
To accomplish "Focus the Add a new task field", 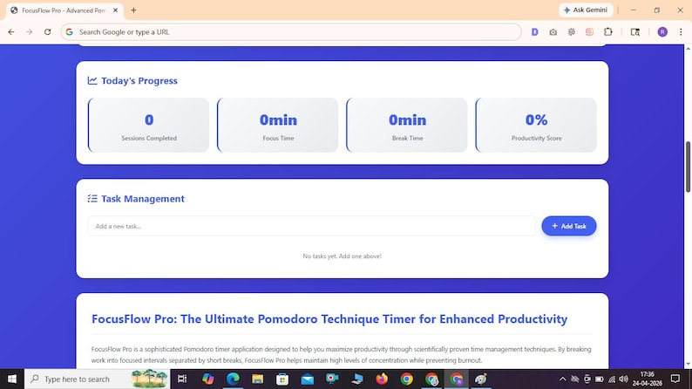I will (312, 226).
